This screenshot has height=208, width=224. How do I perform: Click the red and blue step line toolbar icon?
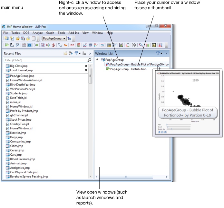pyautogui.click(x=141, y=45)
